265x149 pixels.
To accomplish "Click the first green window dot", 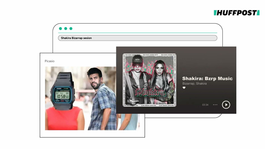I will [x=60, y=29].
